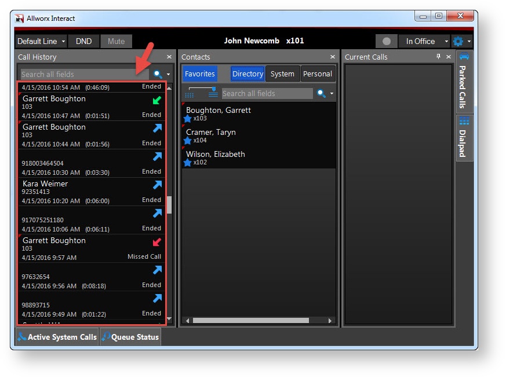Expand the Call History search options arrow
Screen dimensions: 506x378
click(x=168, y=75)
